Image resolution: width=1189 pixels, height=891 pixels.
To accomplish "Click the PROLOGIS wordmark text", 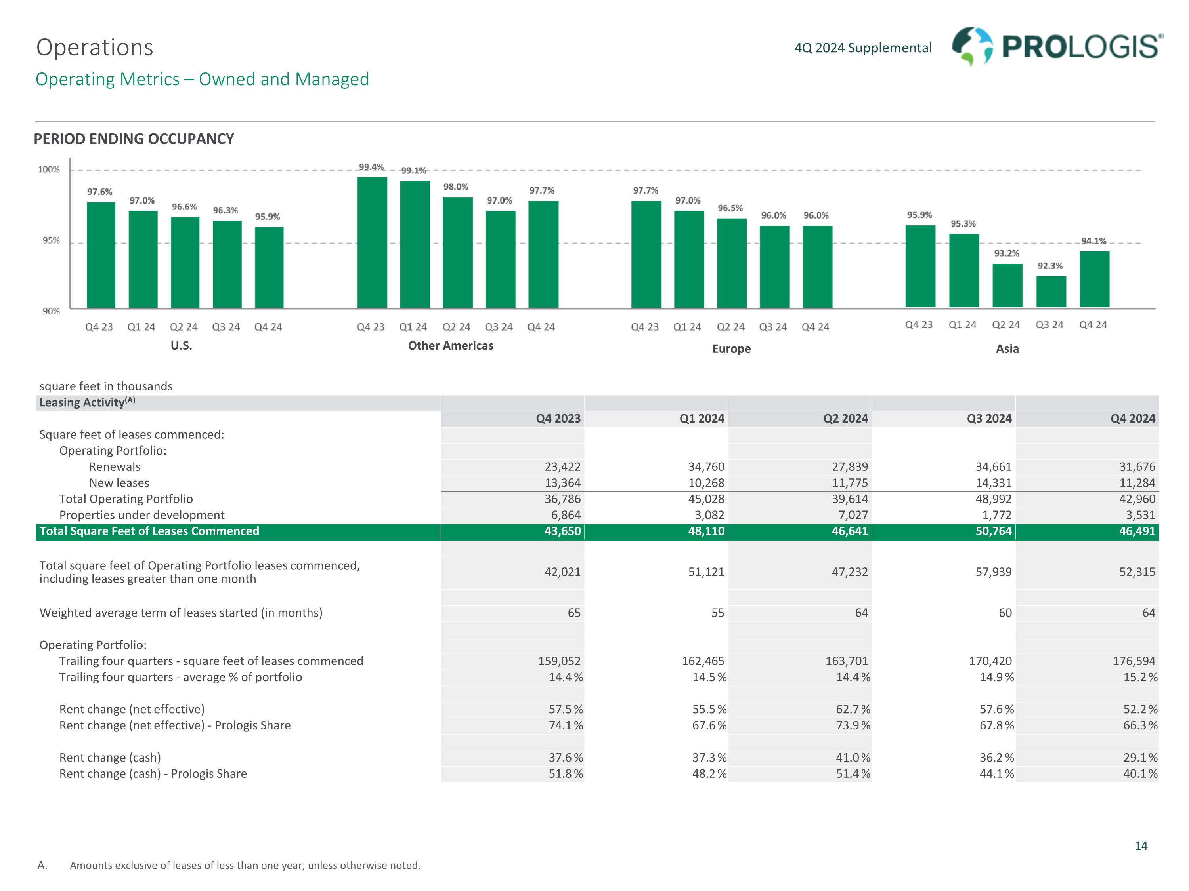I will (x=1082, y=47).
